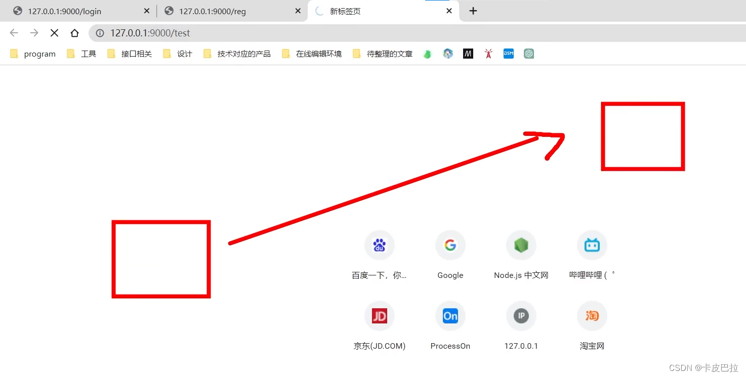Close the 127.0.0.1:9000/login tab
The width and height of the screenshot is (746, 377).
click(147, 11)
